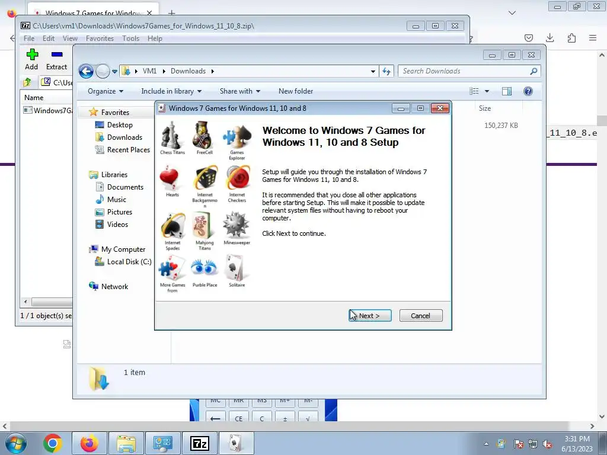The width and height of the screenshot is (607, 455).
Task: Open the 7-Zip Help menu
Action: point(155,39)
